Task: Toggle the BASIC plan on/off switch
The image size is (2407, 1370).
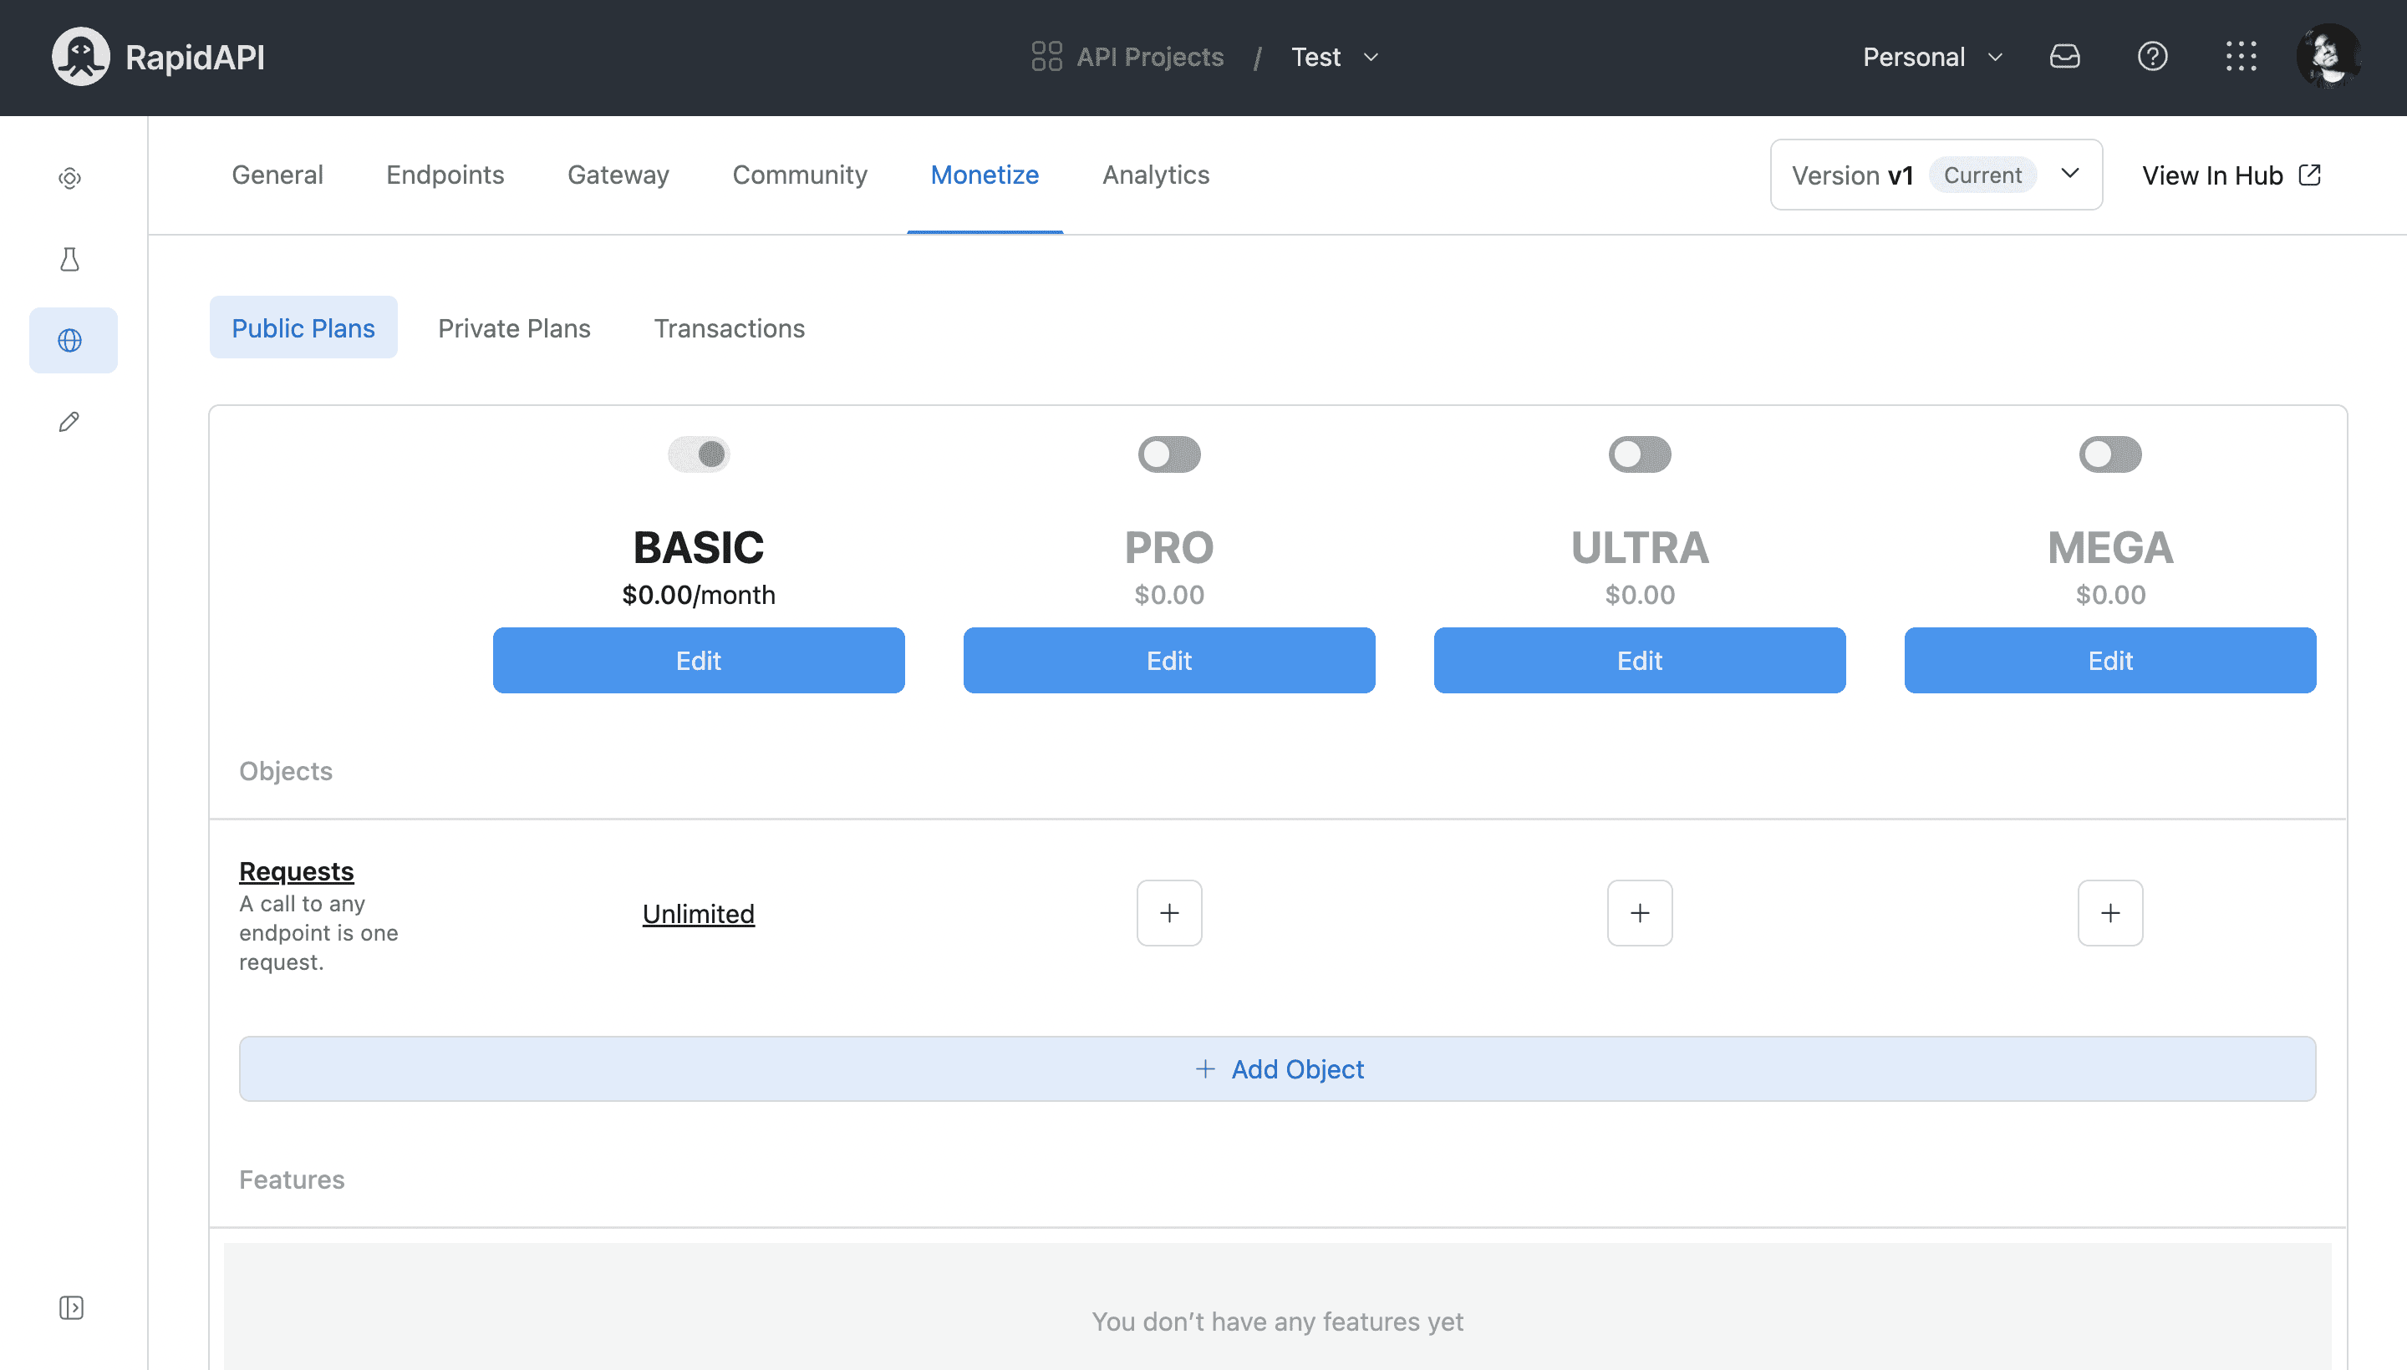Action: 698,453
